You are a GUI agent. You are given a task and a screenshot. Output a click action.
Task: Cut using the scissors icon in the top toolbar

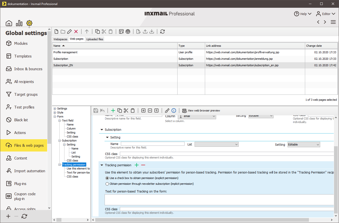tap(104, 31)
